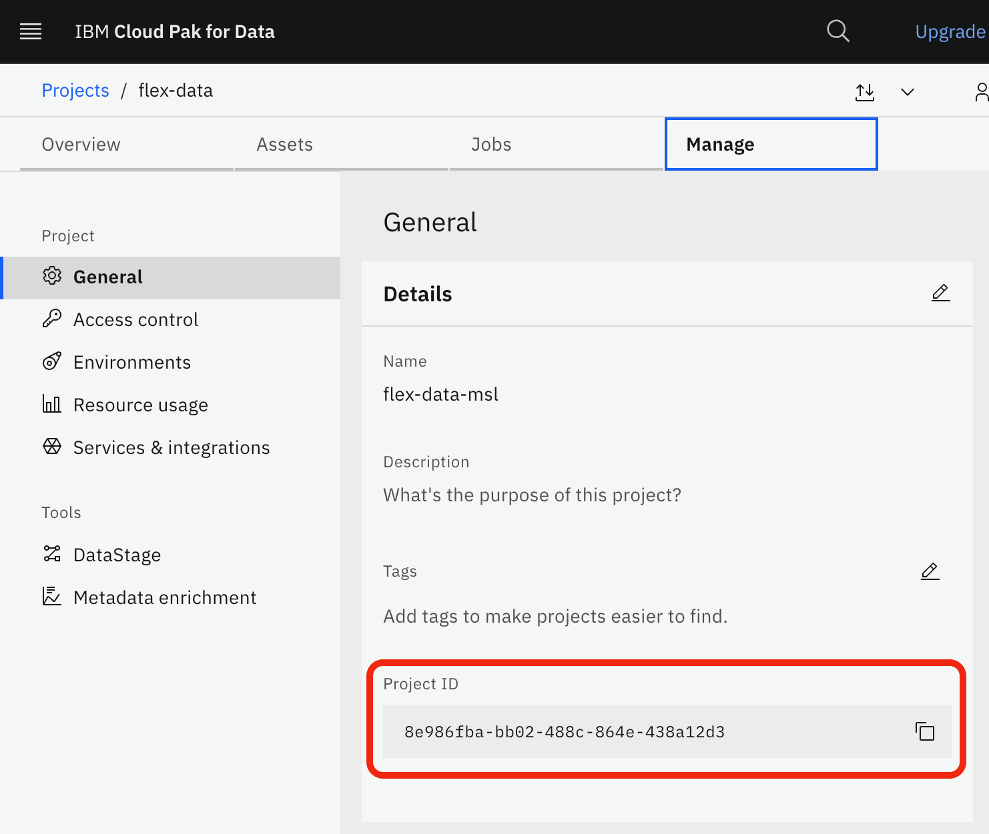Edit Details using the pencil icon
Image resolution: width=989 pixels, height=834 pixels.
click(940, 292)
